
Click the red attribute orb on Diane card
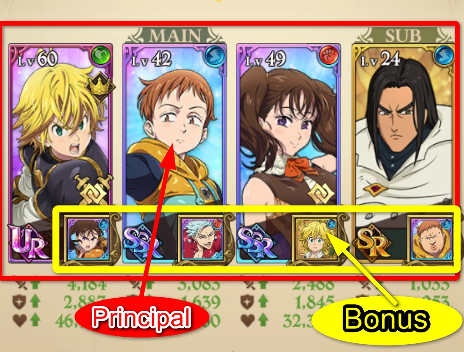(x=329, y=55)
